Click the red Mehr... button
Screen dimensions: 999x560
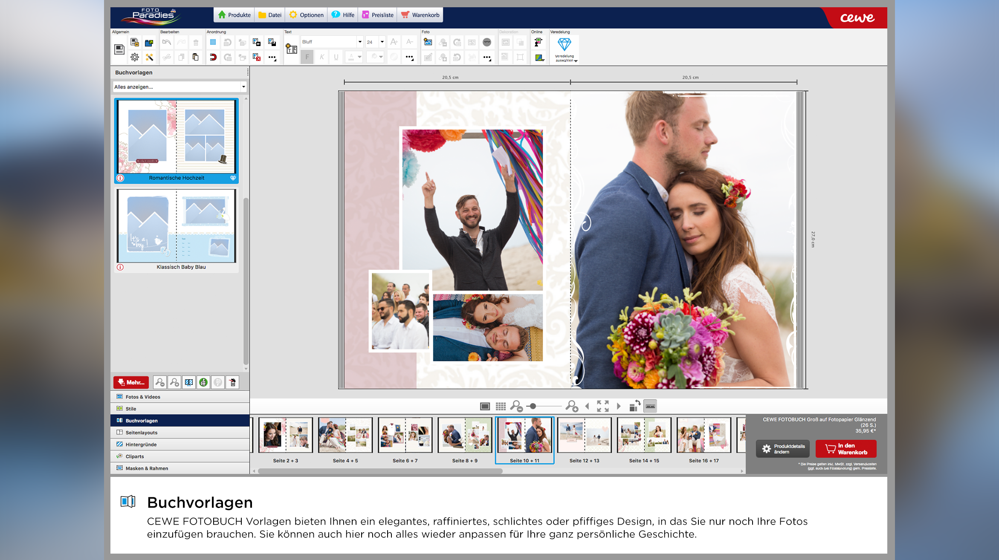click(x=131, y=382)
